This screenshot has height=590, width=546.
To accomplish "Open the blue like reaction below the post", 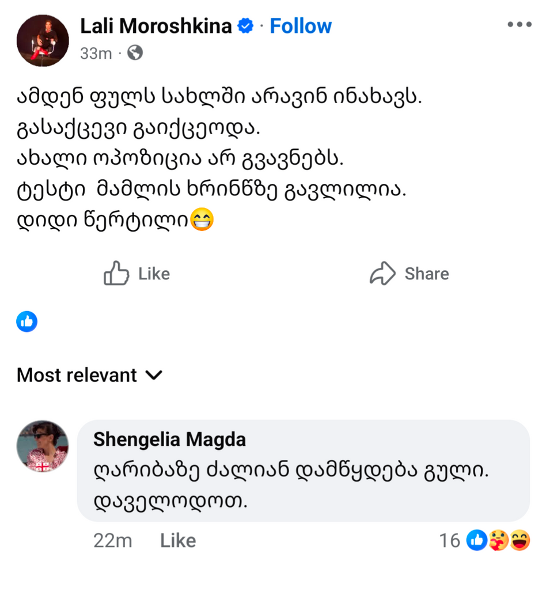I will pos(27,322).
